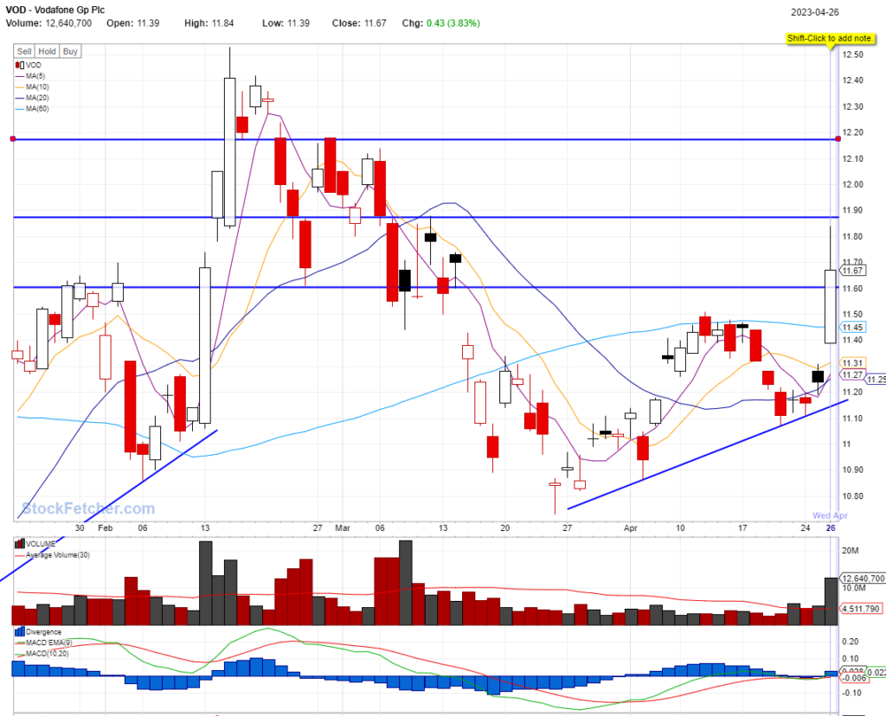Click the rising trendline under April candles
The height and width of the screenshot is (716, 886).
click(x=708, y=455)
